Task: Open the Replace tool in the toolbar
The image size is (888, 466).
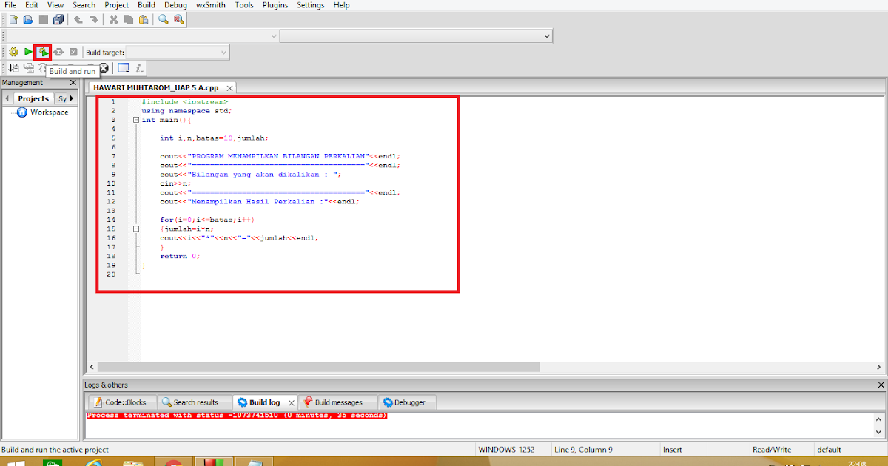Action: pyautogui.click(x=178, y=20)
